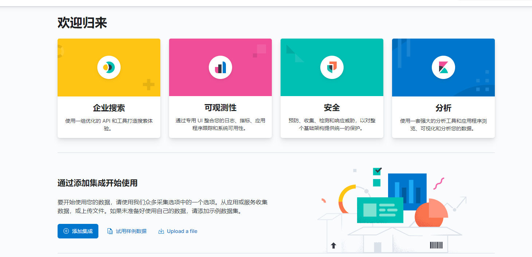
Task: Open the 可观测性 card title
Action: click(x=220, y=108)
